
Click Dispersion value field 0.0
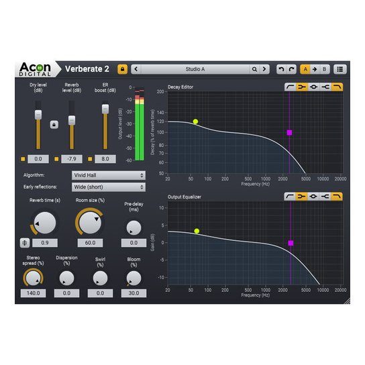point(66,293)
